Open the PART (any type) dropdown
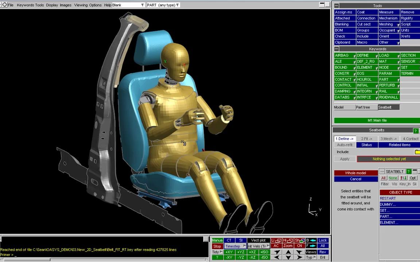The width and height of the screenshot is (420, 262). (x=163, y=5)
